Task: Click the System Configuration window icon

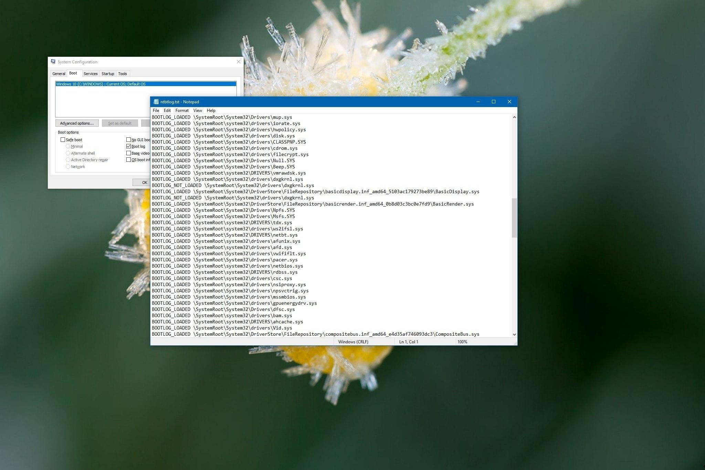Action: [x=53, y=62]
